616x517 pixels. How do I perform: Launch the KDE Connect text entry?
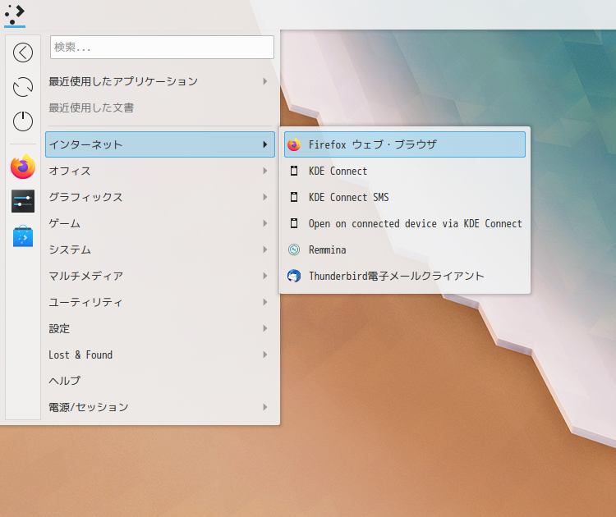[338, 172]
